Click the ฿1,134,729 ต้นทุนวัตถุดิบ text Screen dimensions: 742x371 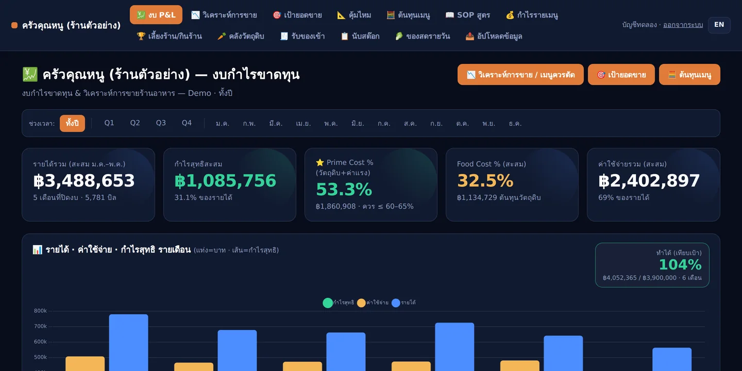pyautogui.click(x=499, y=198)
